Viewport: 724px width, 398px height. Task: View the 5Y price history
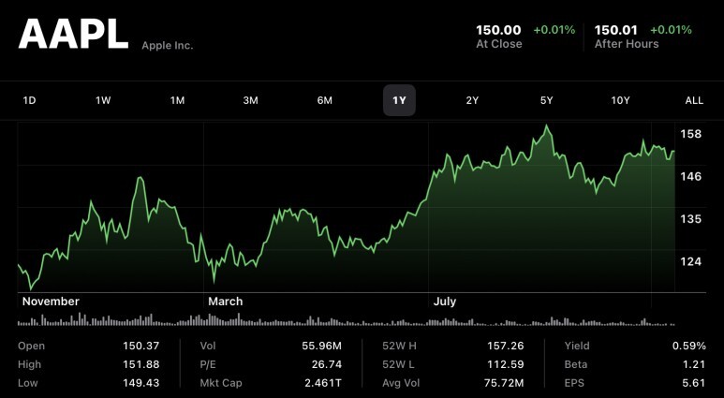pos(546,100)
